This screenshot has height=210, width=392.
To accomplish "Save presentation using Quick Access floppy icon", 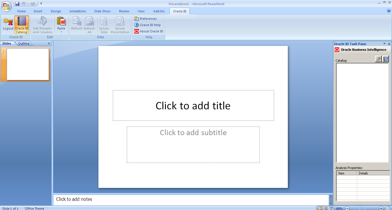I will pos(17,4).
